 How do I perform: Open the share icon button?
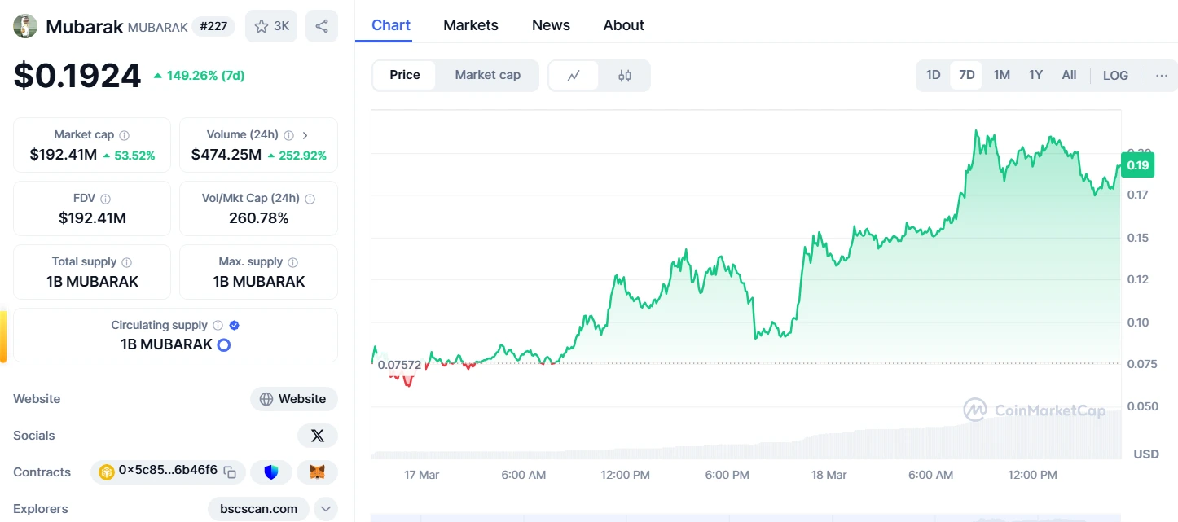322,26
